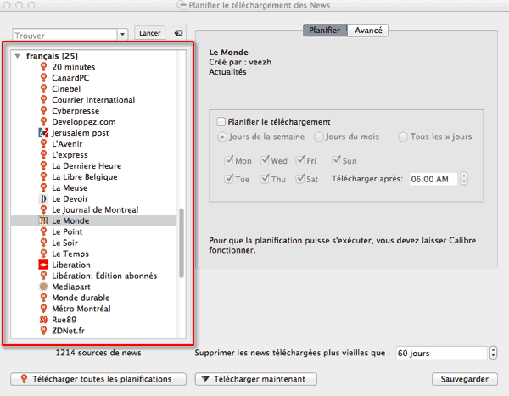Click the 06:00 AM time field
Image resolution: width=509 pixels, height=396 pixels.
click(433, 179)
